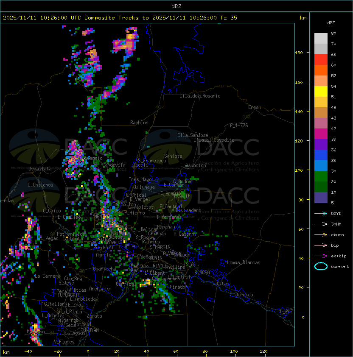Viewport: 353px width, 357px height.
Task: Pick the dark purple 10 dBZ swatch
Action: tap(321, 198)
